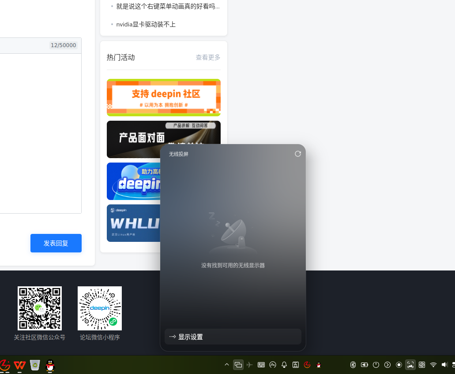The height and width of the screenshot is (374, 455).
Task: Click the 发表回复 button
Action: (x=56, y=243)
